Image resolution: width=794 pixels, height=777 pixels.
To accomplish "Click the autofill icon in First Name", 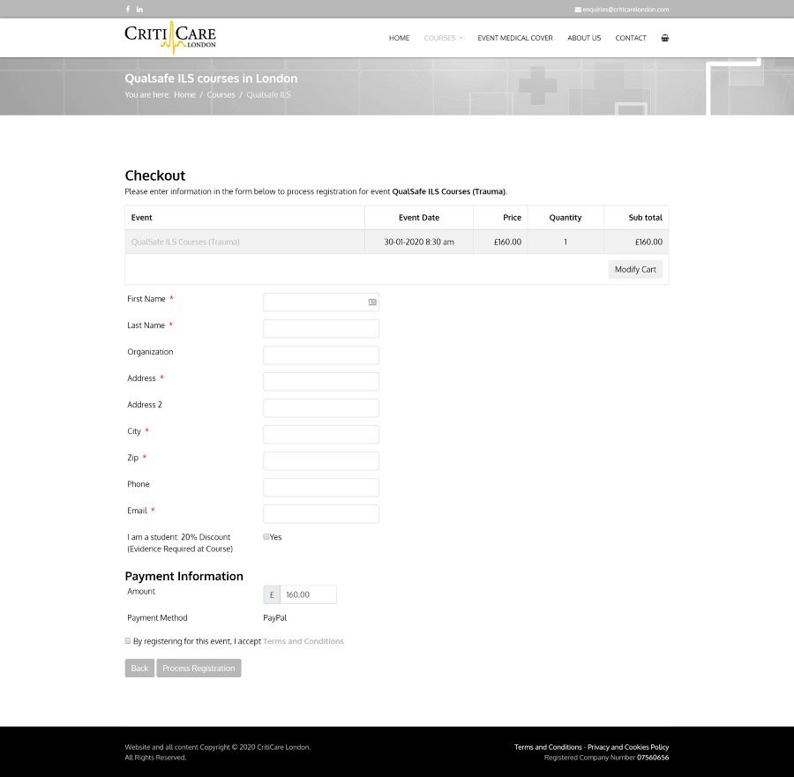I will [x=372, y=302].
